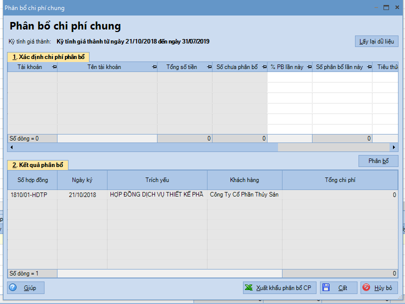Viewport: 405px width, 304px height.
Task: Click first cell under % PB lần này
Action: point(289,77)
